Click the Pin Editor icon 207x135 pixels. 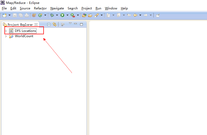click(x=158, y=15)
